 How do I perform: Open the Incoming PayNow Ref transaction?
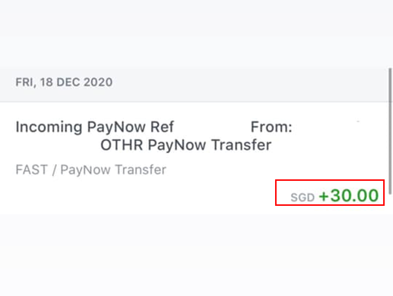pos(95,127)
